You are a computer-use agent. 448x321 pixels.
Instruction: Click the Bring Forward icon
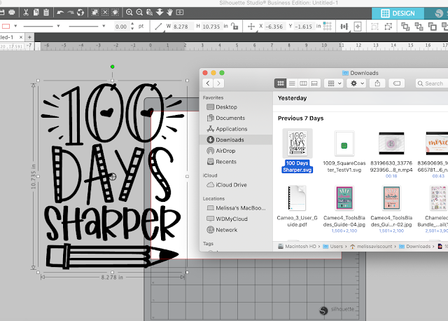coord(433,27)
